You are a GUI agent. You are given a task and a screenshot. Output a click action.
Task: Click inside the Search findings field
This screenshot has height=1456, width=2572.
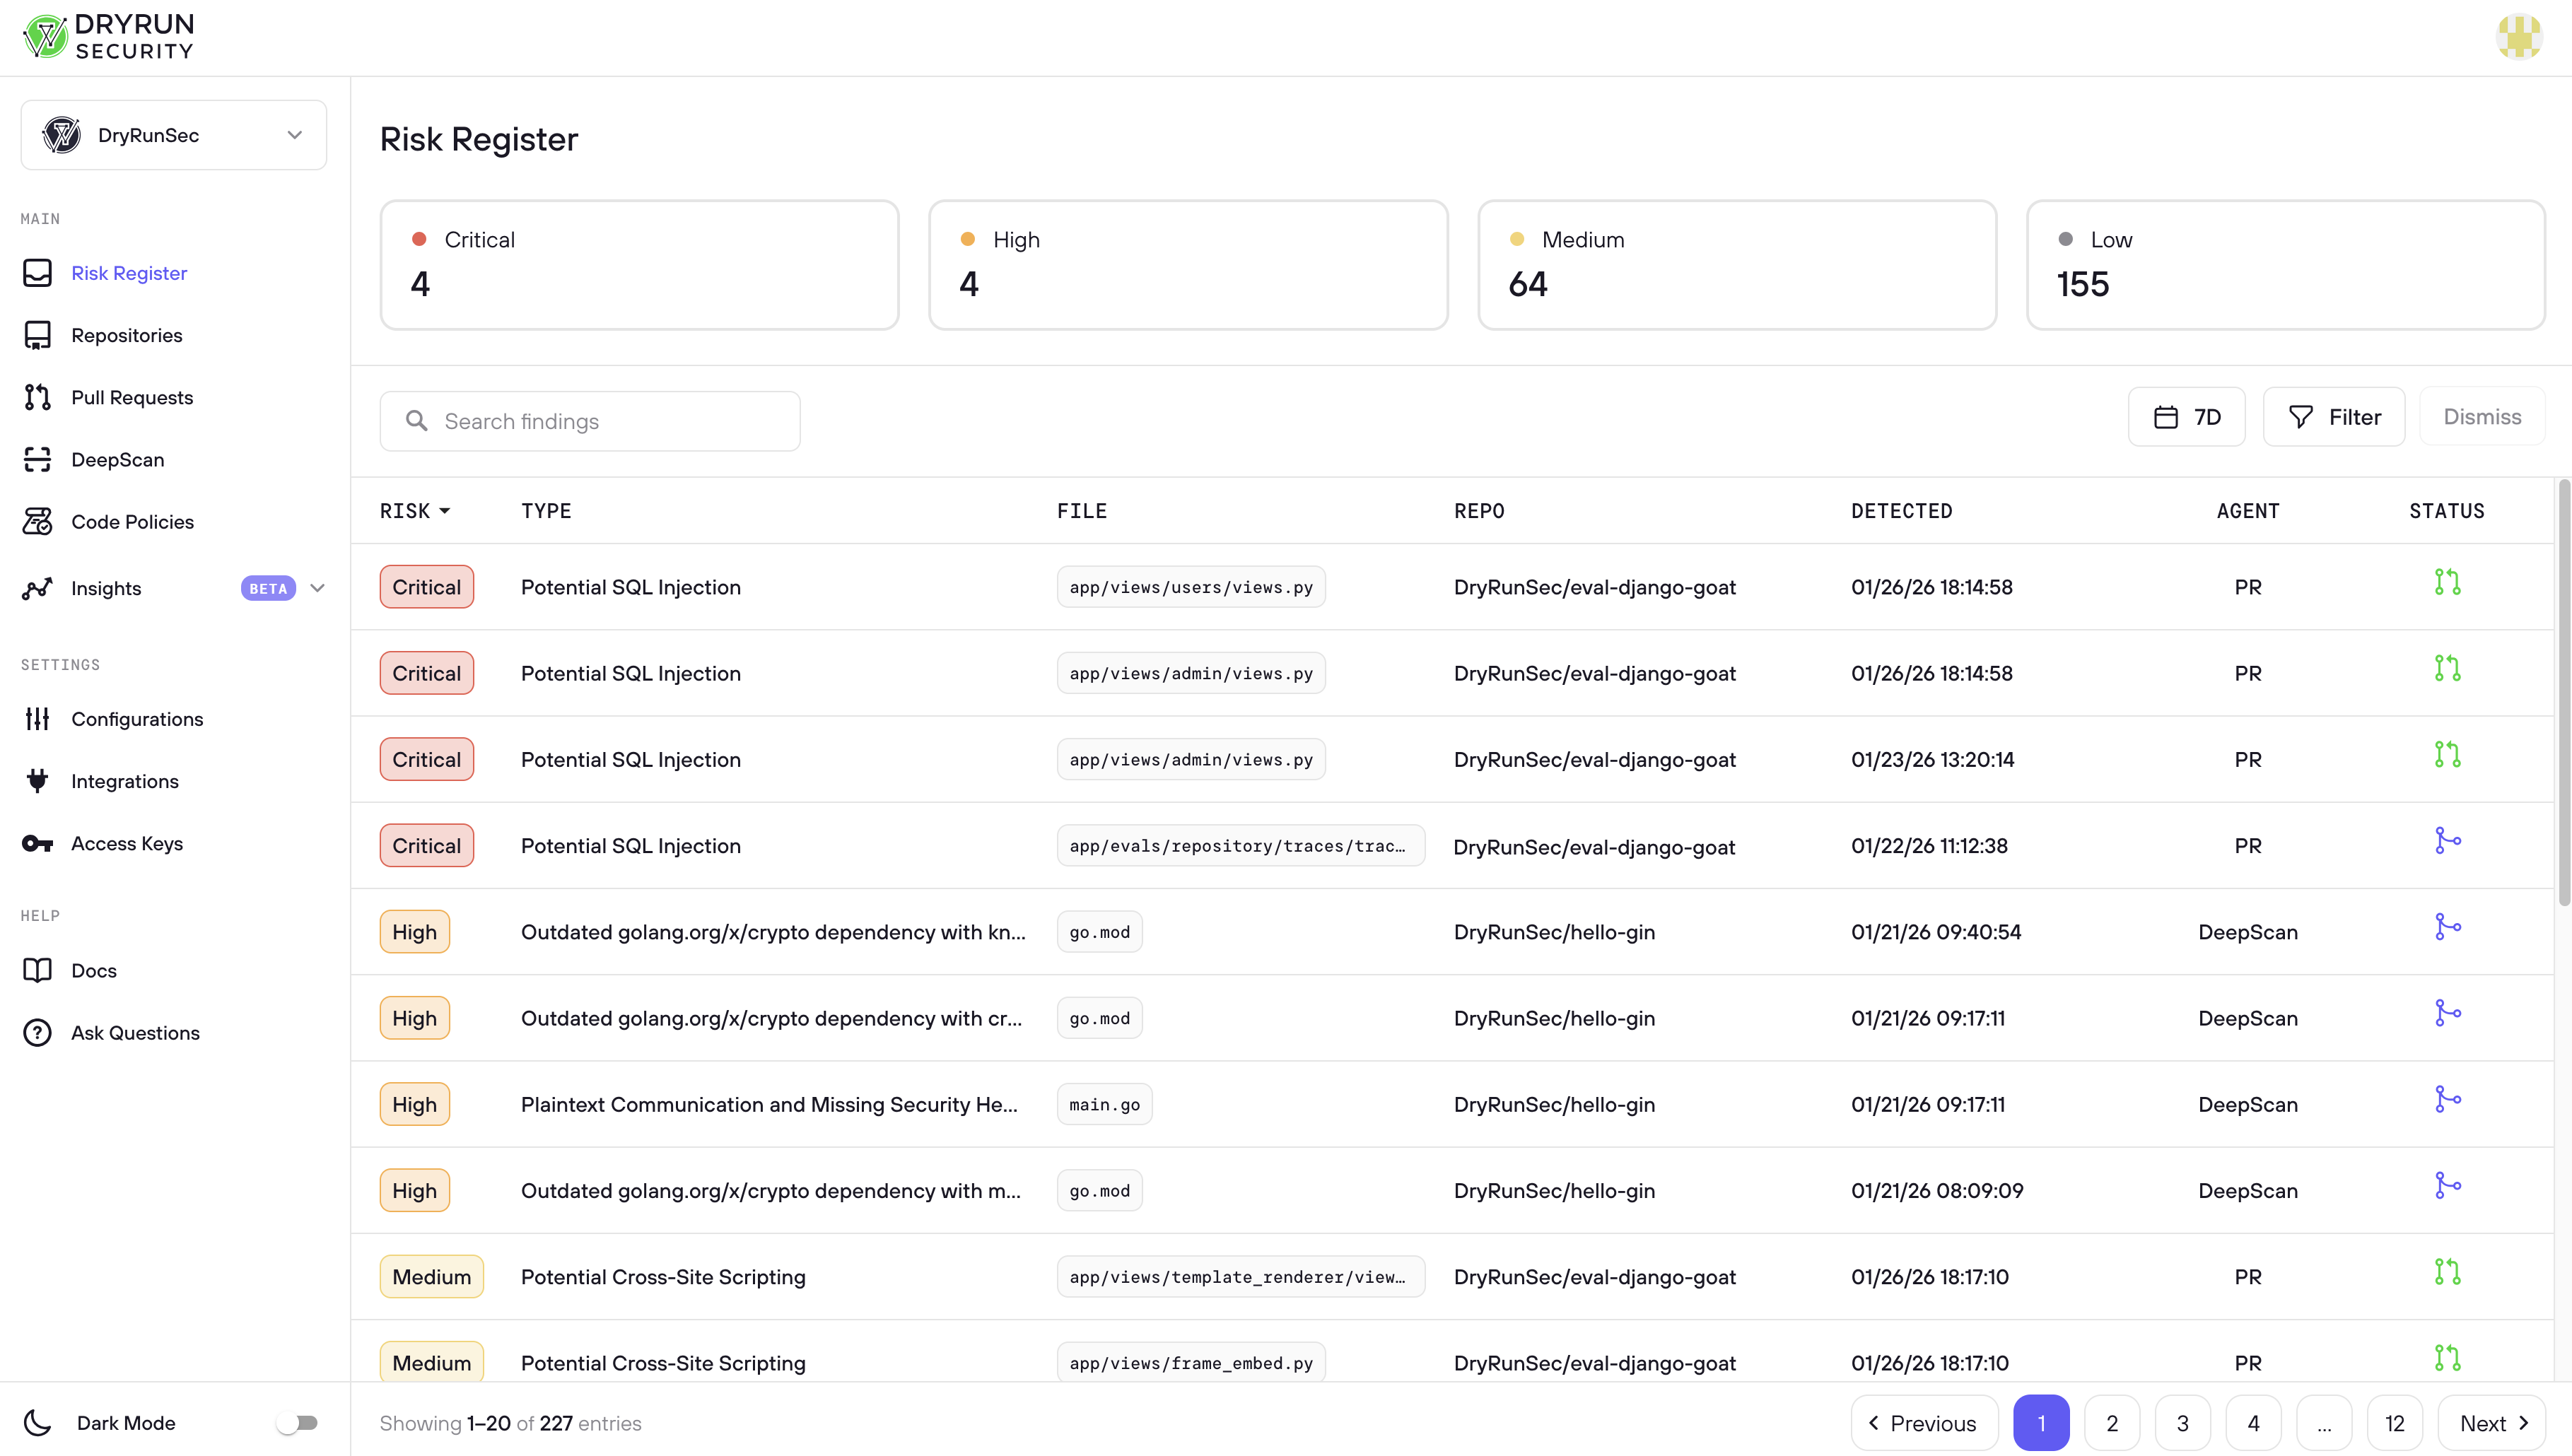click(590, 421)
